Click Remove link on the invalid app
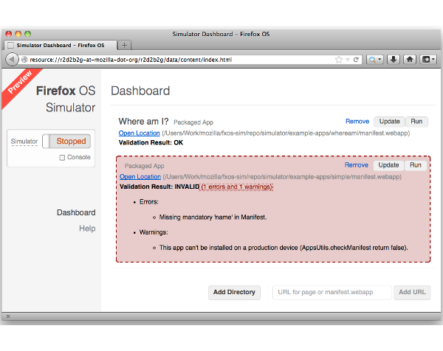This screenshot has width=443, height=351. click(356, 165)
